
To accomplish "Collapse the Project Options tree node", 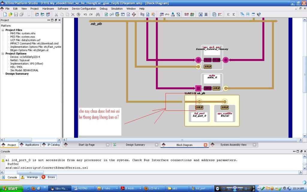I will (3, 53).
